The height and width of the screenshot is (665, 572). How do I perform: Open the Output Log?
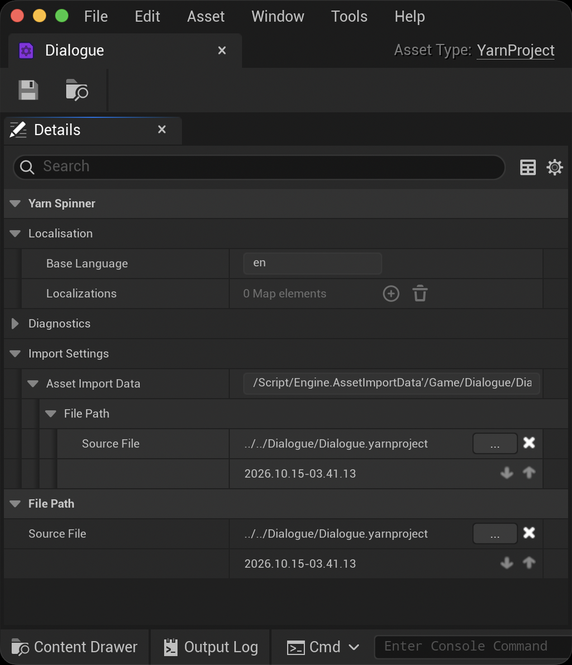[211, 647]
